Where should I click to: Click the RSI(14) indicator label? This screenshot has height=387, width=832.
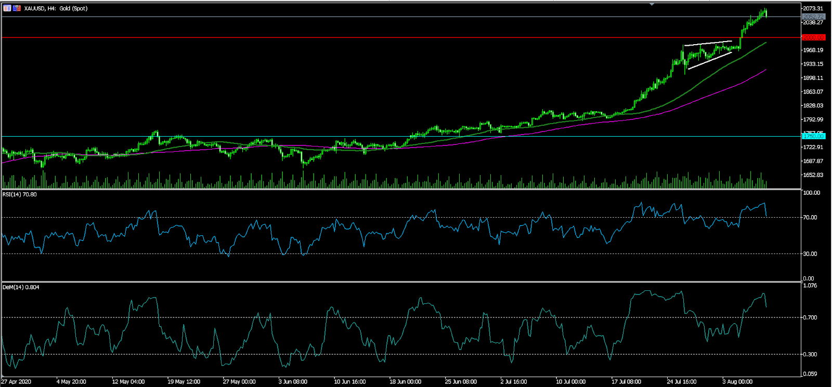[x=20, y=194]
